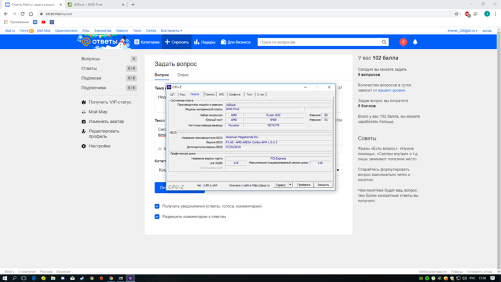The width and height of the screenshot is (501, 282).
Task: Click the CPU-Z window title icon
Action: (169, 87)
